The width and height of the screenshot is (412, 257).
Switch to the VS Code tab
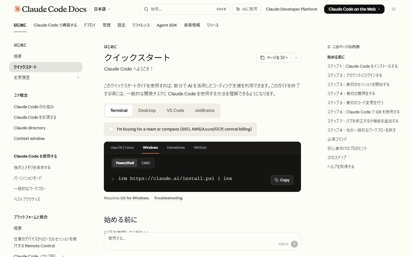pyautogui.click(x=175, y=111)
